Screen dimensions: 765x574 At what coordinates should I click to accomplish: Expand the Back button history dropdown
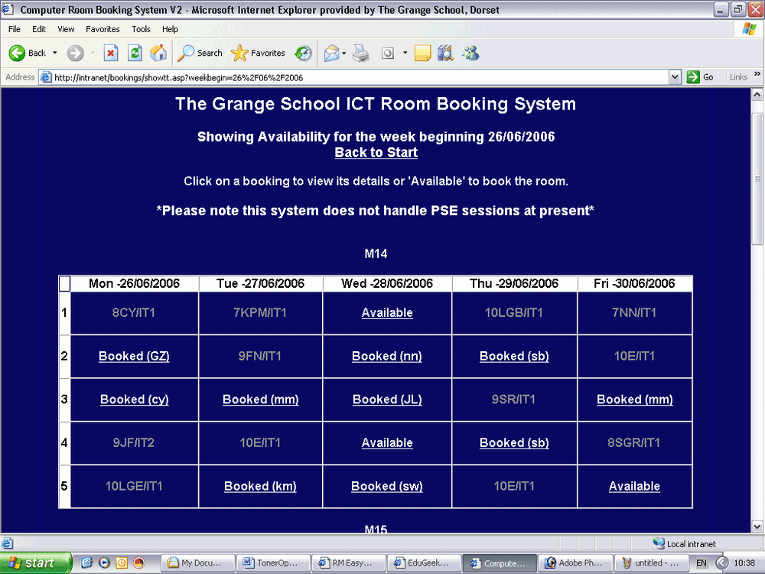pyautogui.click(x=54, y=53)
